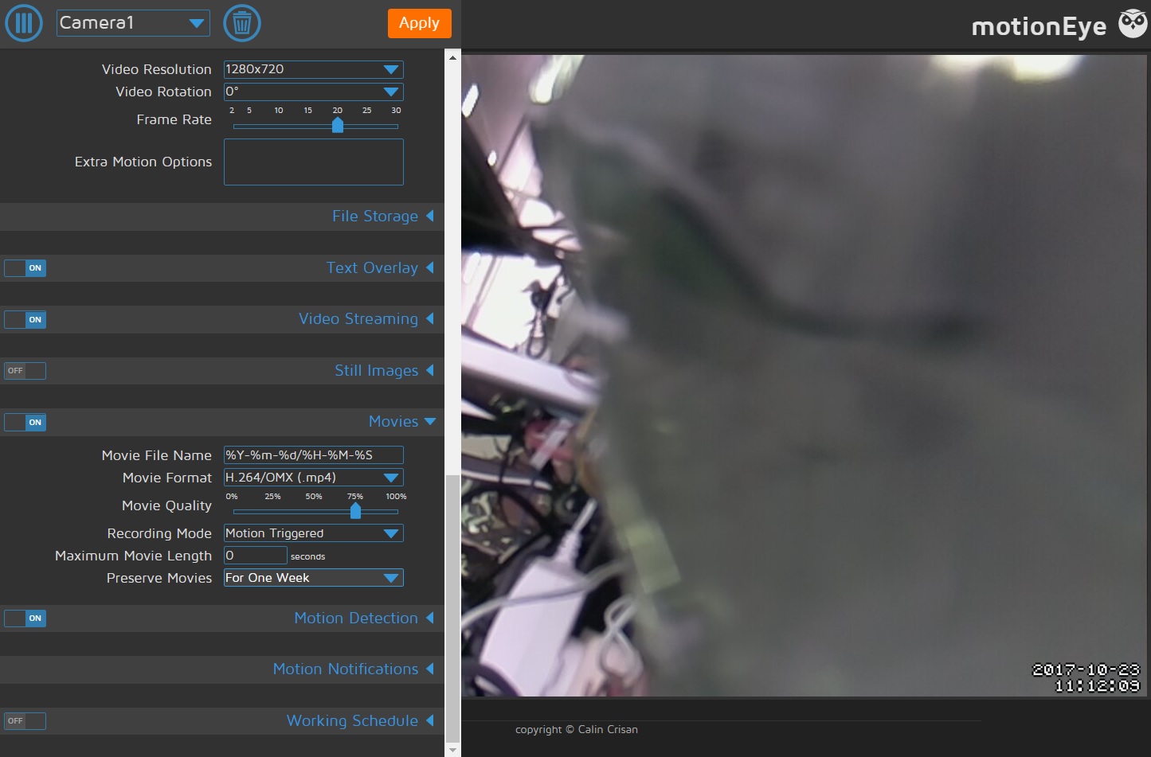Viewport: 1151px width, 757px height.
Task: Open the Camera1 selector dropdown
Action: point(132,23)
